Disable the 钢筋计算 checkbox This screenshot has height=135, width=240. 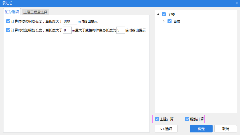tap(187, 119)
